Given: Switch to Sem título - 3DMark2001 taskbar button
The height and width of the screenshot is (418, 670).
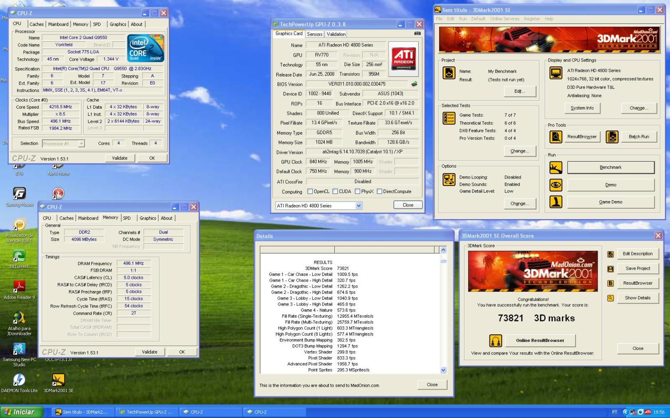Looking at the screenshot, I should (x=82, y=412).
